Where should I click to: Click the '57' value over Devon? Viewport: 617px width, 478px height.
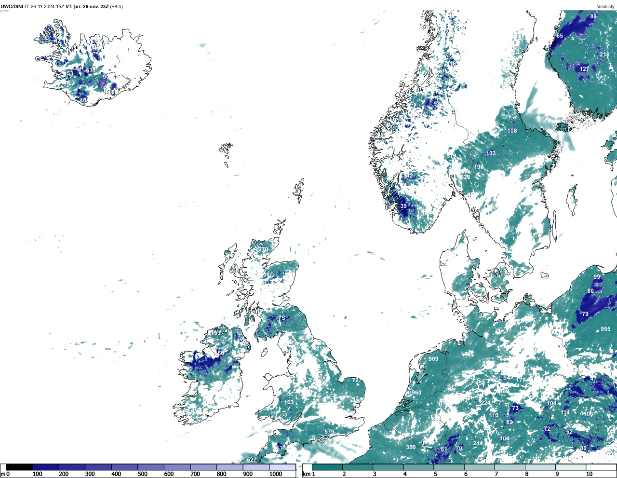(x=280, y=449)
